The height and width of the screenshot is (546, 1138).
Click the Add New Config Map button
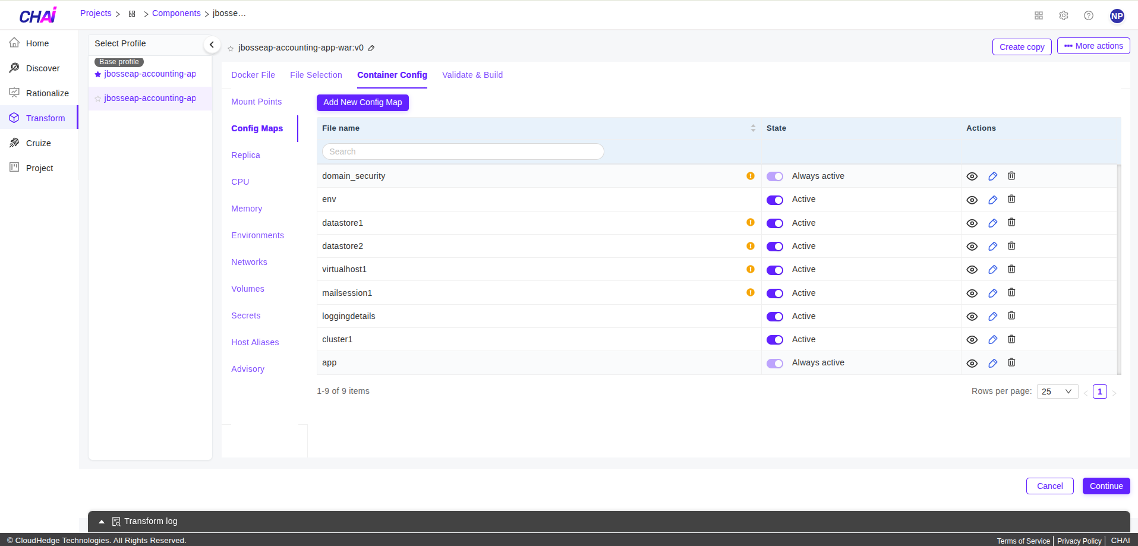[x=362, y=102]
